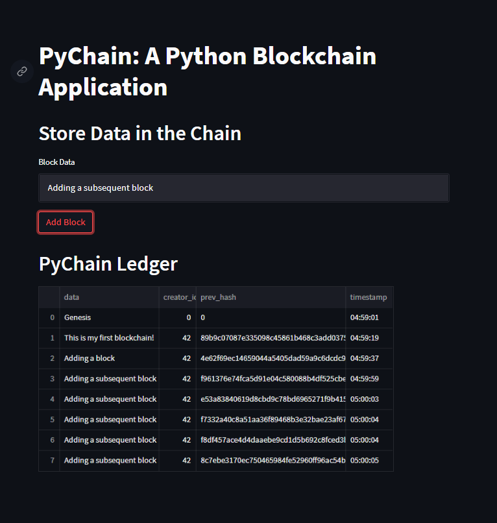
Task: Click the timestamp cell showing 04:59:01
Action: click(368, 317)
